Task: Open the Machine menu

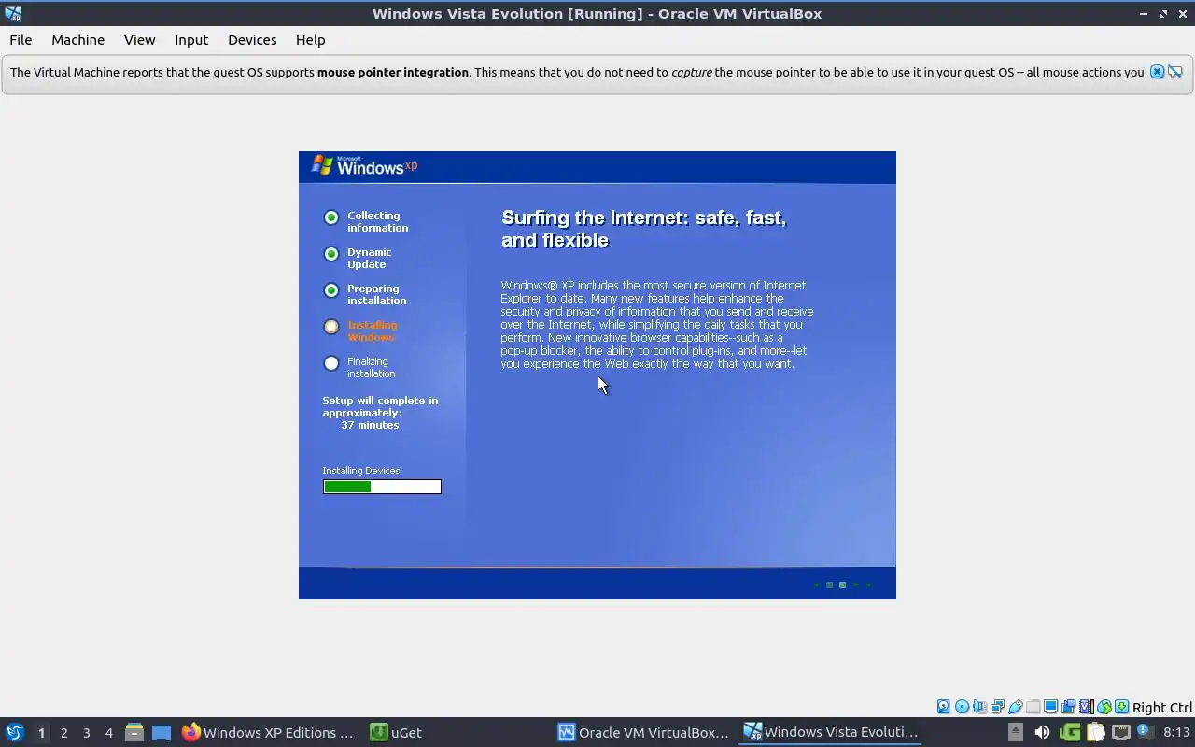Action: click(77, 40)
